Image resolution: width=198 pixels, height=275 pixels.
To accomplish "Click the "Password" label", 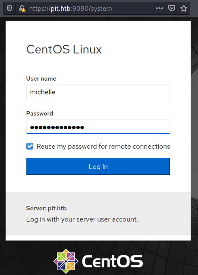I will pyautogui.click(x=40, y=113).
